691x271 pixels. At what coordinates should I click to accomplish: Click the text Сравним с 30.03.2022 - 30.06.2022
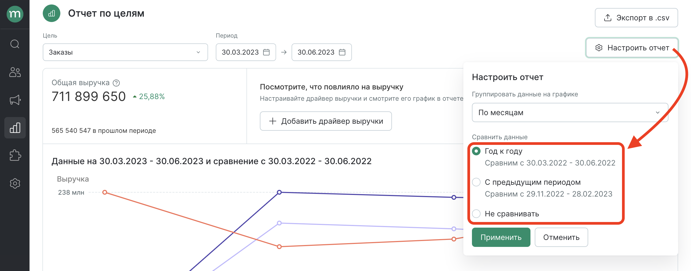[550, 163]
